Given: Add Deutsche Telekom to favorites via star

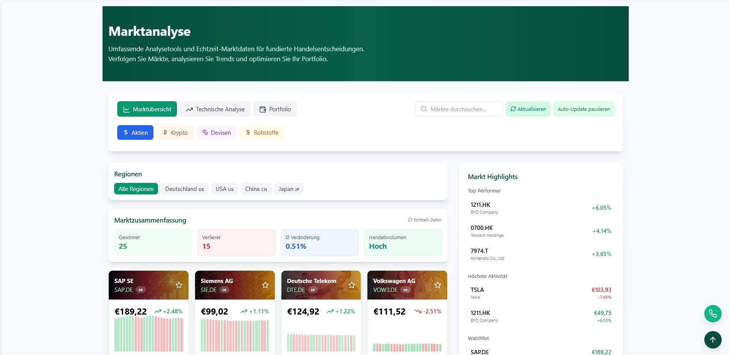Looking at the screenshot, I should pos(352,285).
